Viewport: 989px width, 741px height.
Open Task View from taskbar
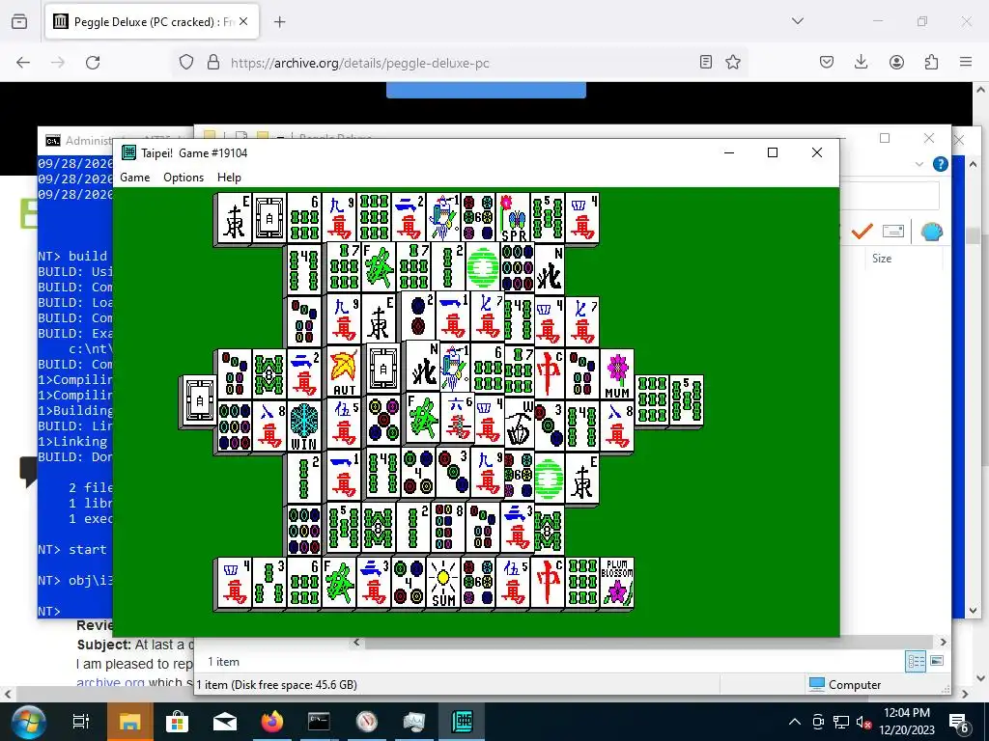pyautogui.click(x=81, y=722)
